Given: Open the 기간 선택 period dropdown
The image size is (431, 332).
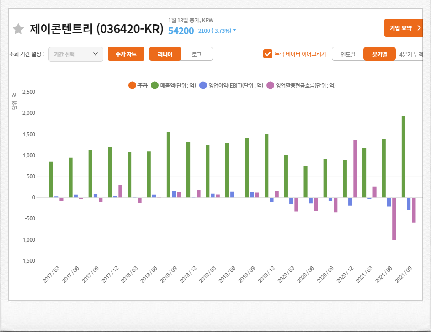Looking at the screenshot, I should 76,54.
